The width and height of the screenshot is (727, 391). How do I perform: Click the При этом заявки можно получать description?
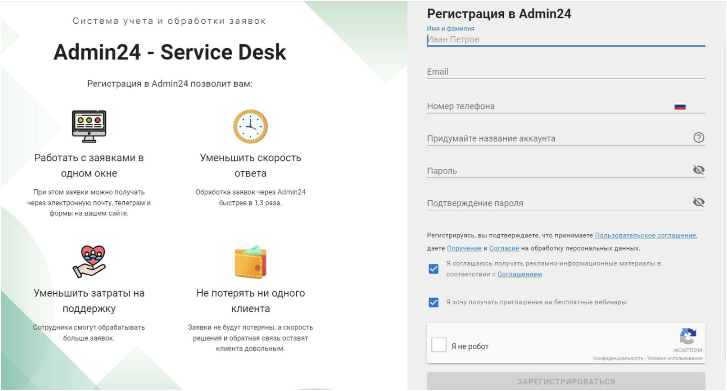pyautogui.click(x=89, y=203)
